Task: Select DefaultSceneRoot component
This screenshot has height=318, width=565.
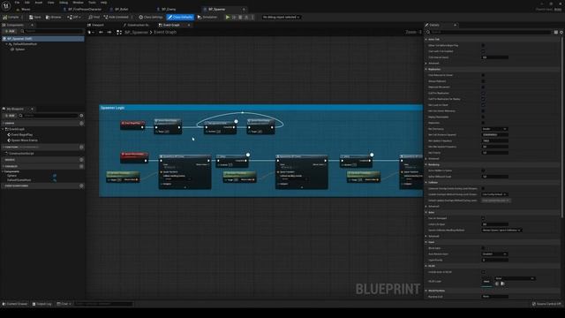Action: pos(25,44)
